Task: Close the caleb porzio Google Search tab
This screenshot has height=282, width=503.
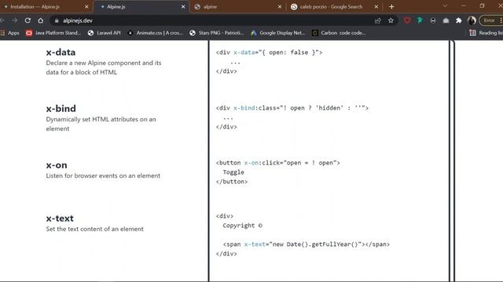Action: point(376,7)
